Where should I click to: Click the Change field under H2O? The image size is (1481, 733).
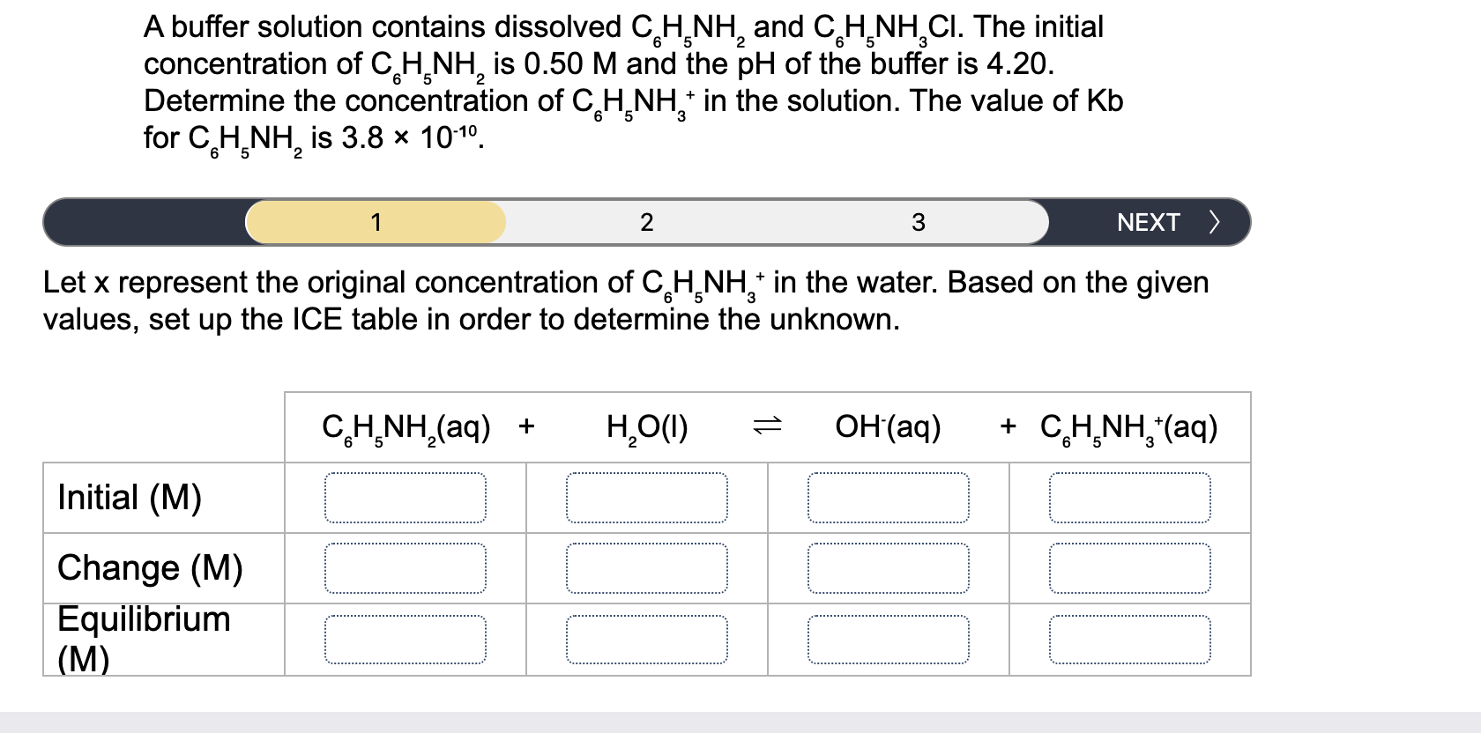[x=648, y=568]
